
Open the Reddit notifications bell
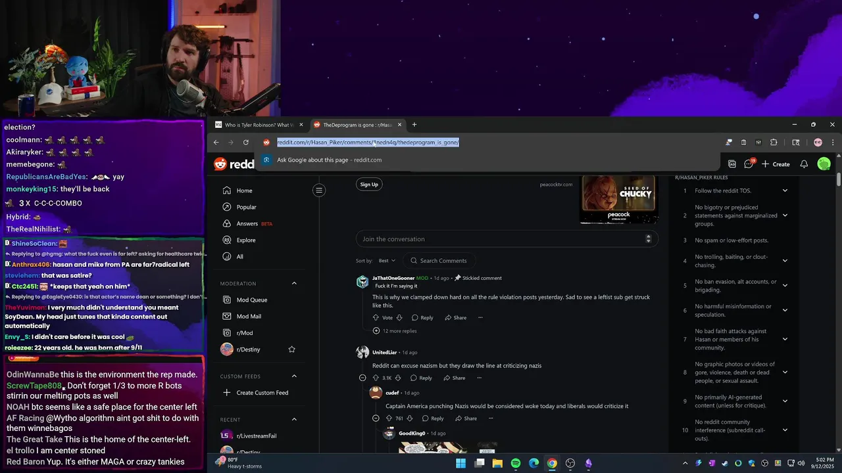[x=804, y=164]
